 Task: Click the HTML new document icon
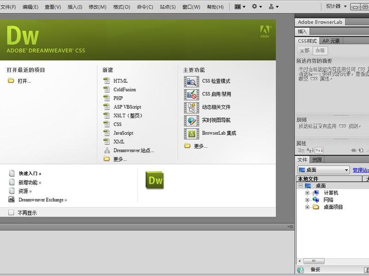(x=107, y=81)
